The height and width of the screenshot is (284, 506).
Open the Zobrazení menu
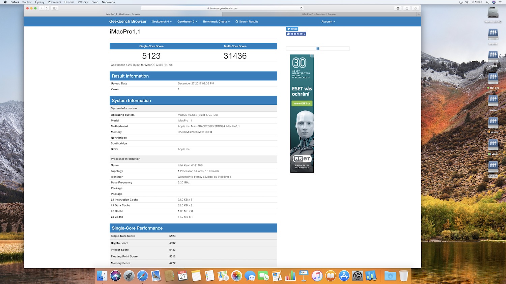54,2
